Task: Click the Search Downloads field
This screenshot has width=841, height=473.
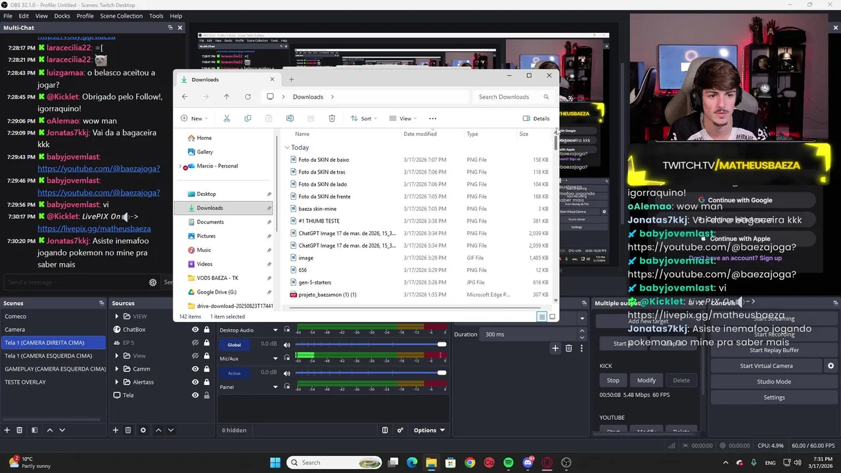Action: click(512, 97)
